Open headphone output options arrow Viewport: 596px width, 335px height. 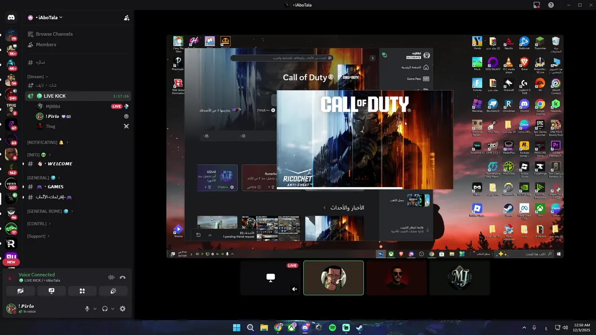pyautogui.click(x=113, y=308)
